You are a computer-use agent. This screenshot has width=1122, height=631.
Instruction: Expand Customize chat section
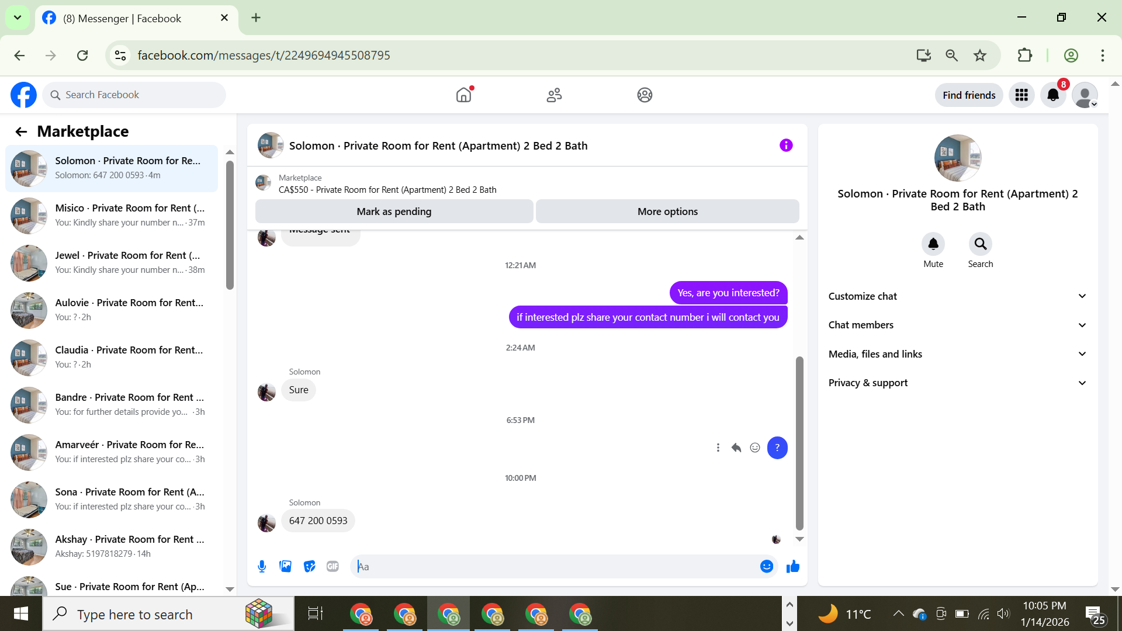pyautogui.click(x=957, y=296)
